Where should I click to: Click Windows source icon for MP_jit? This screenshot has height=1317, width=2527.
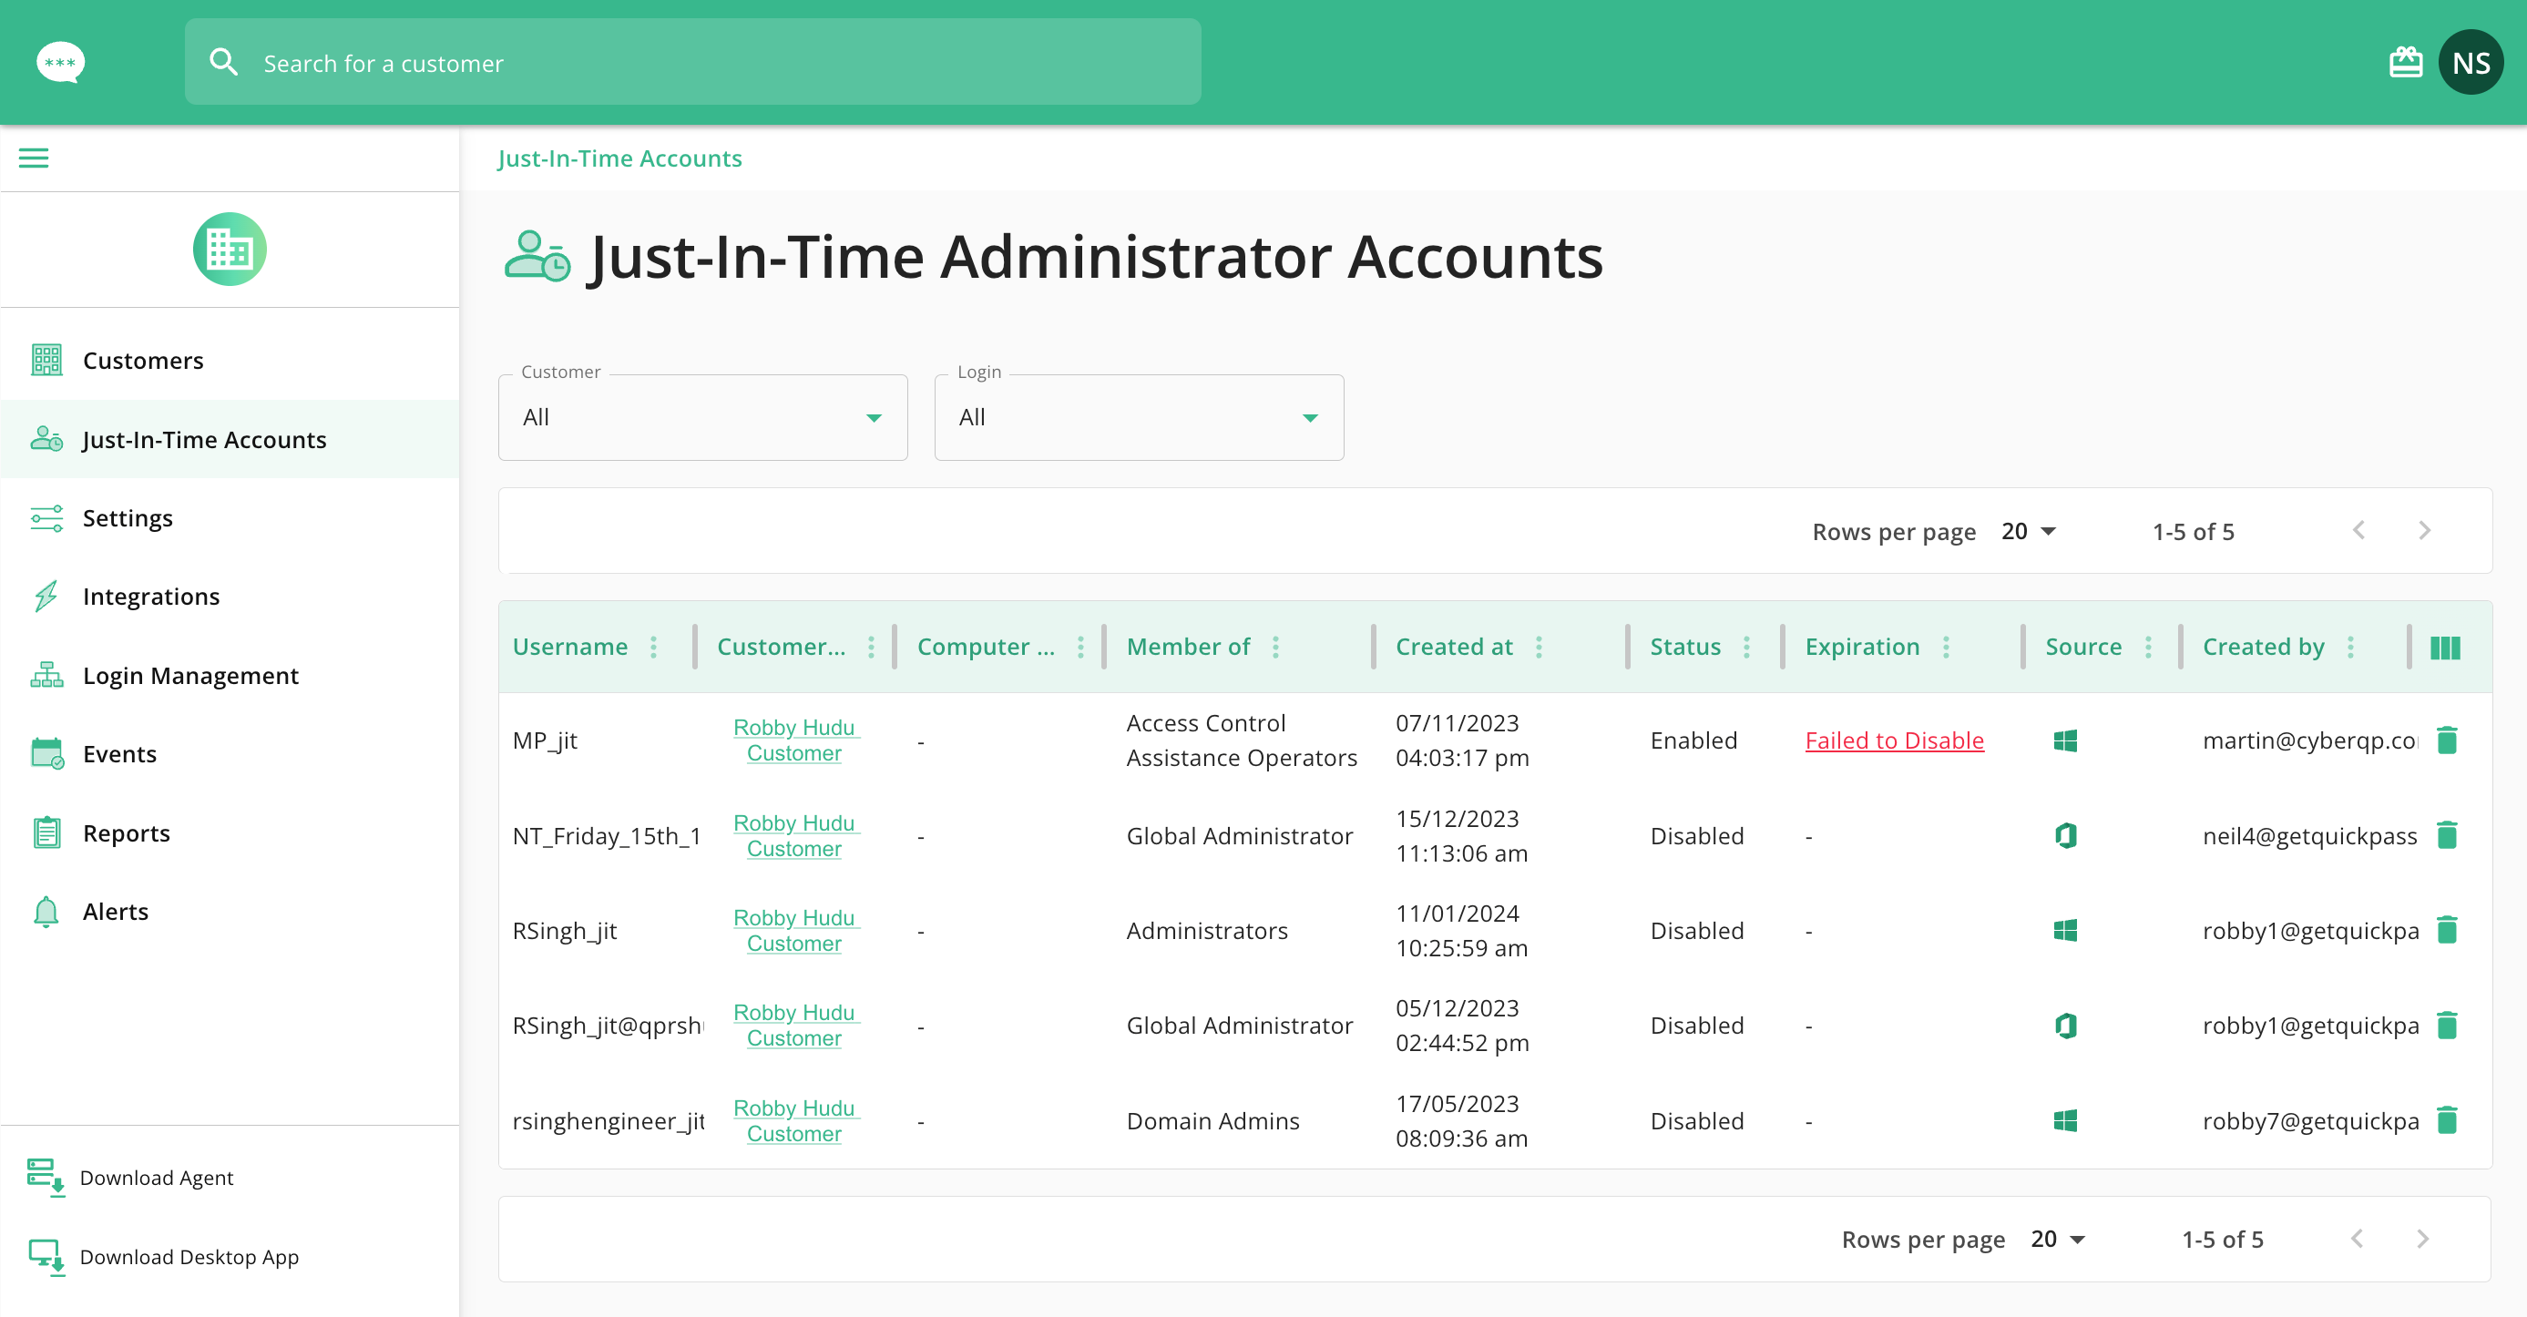click(2065, 740)
